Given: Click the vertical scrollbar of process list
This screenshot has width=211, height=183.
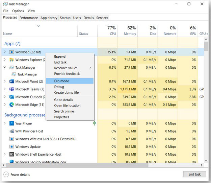Looking at the screenshot, I should click(206, 101).
